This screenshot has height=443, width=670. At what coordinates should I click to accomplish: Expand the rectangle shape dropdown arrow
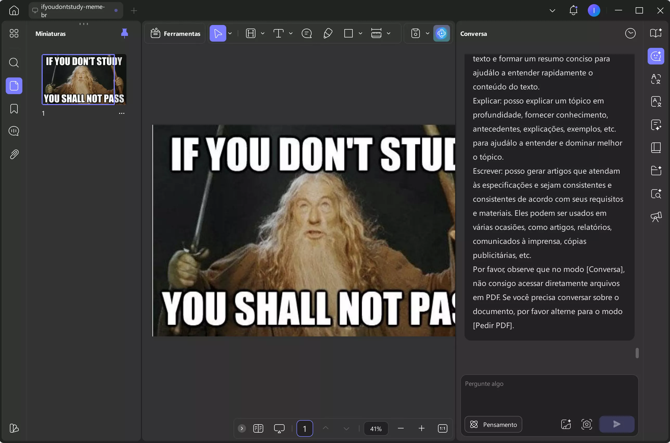[360, 33]
